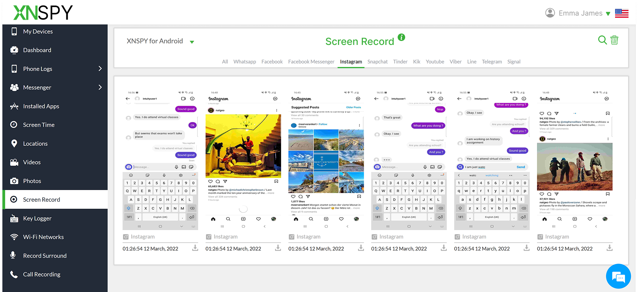
Task: Click the Screen Record info icon
Action: [401, 37]
